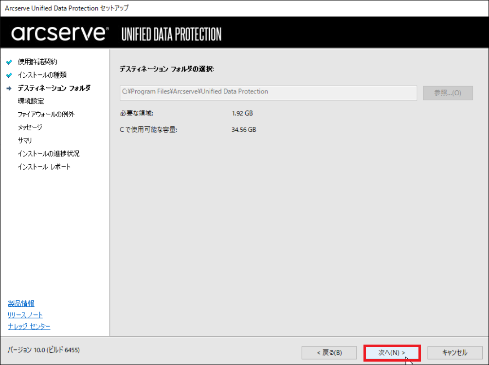Select the ファイアウォールの例外 step
This screenshot has height=365, width=489.
tap(46, 114)
